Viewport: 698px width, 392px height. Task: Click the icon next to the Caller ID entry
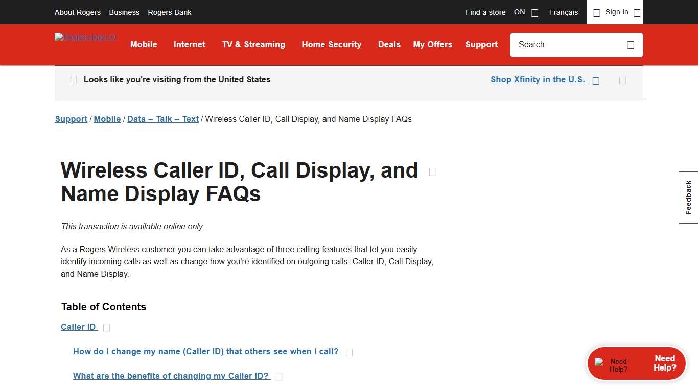tap(106, 327)
